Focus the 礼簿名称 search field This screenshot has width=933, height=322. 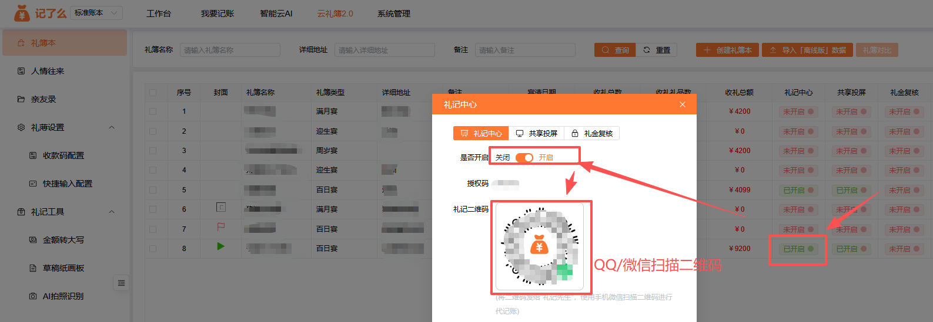tap(230, 50)
